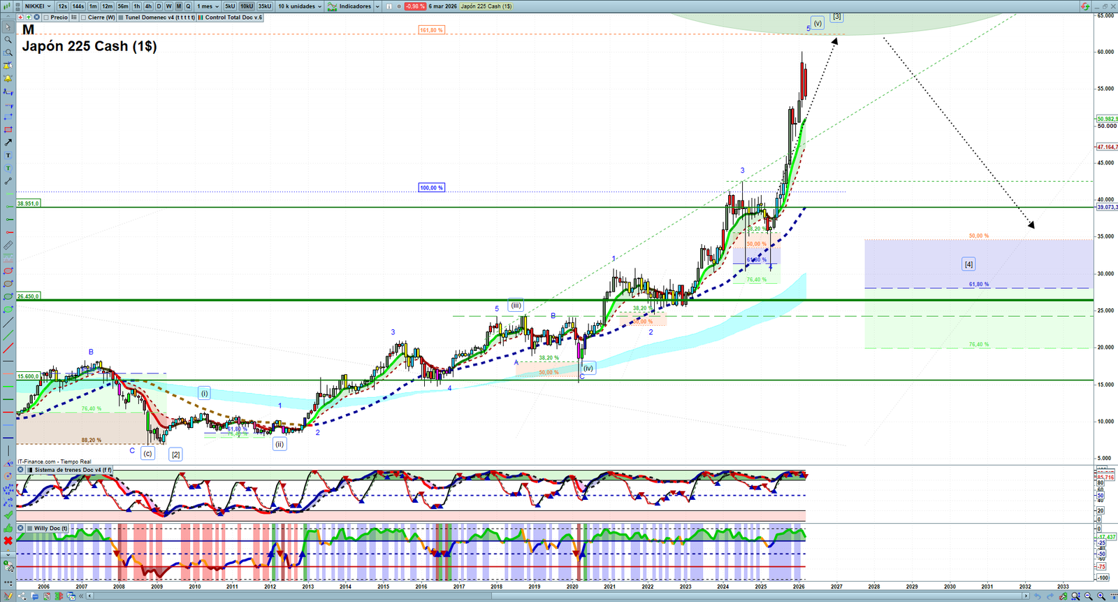
Task: Select the ruler measurement tool
Action: point(8,245)
